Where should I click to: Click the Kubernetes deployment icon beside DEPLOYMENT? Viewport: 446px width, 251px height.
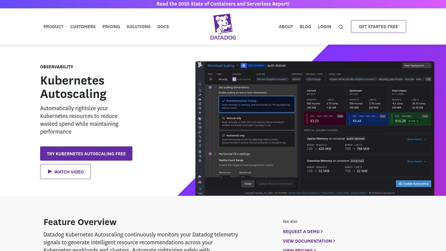pos(244,66)
